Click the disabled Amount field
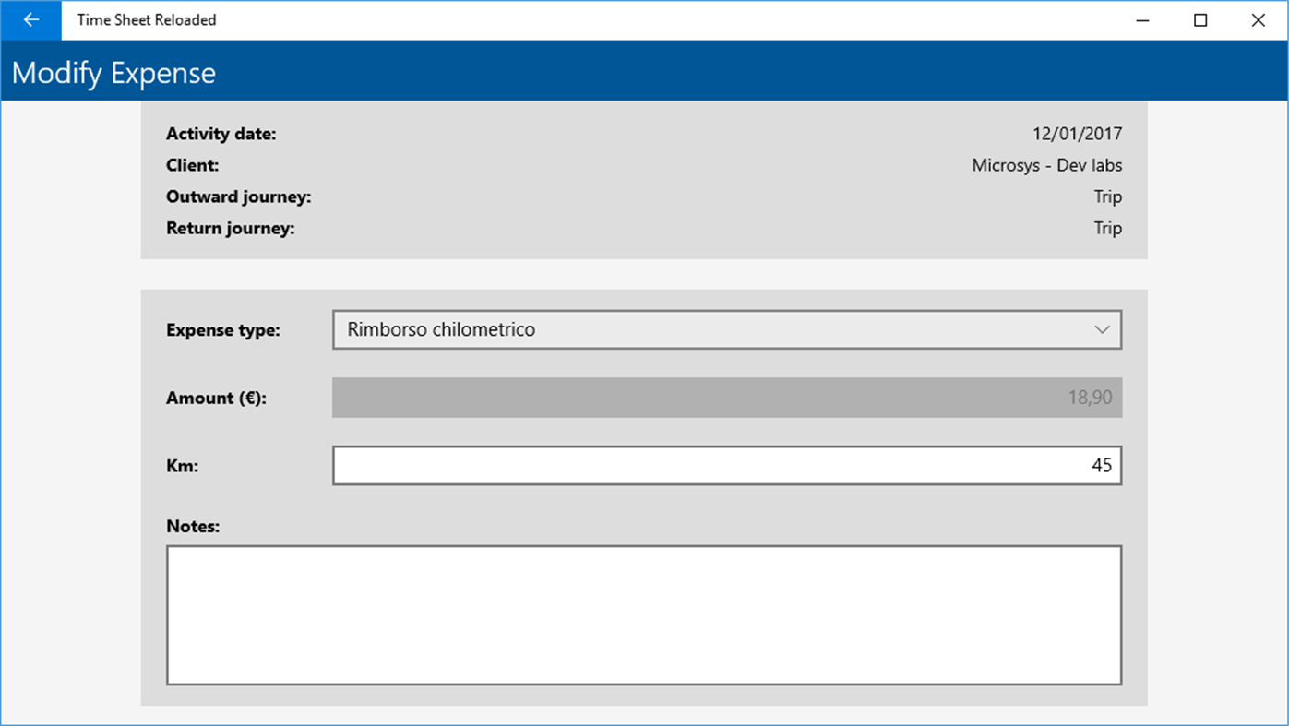Viewport: 1289px width, 726px height. click(x=727, y=398)
